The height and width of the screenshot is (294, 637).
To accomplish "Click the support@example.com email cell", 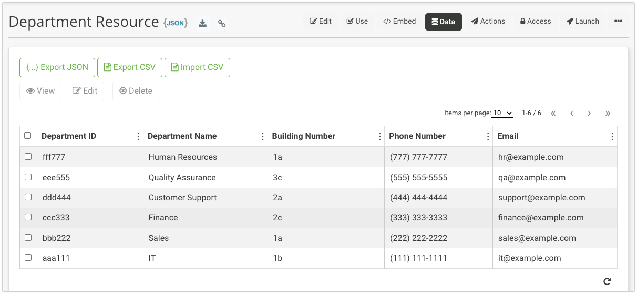I will point(541,198).
